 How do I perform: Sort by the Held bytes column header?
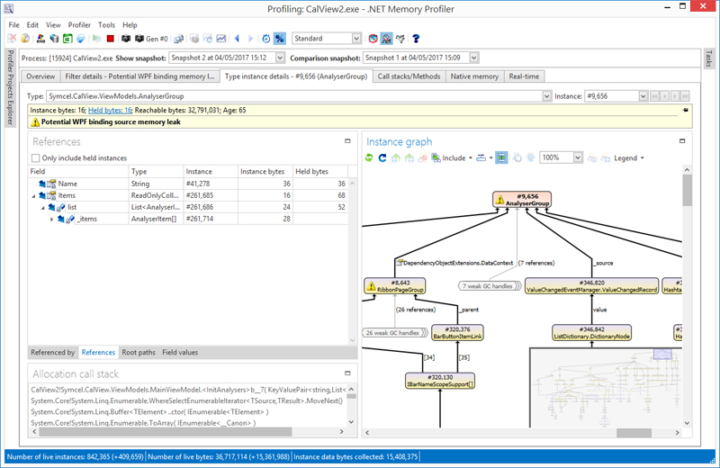[320, 171]
